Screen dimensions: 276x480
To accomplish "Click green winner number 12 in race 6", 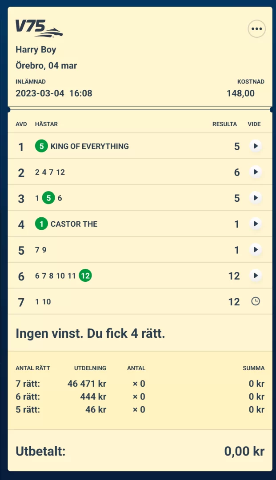I will [85, 276].
